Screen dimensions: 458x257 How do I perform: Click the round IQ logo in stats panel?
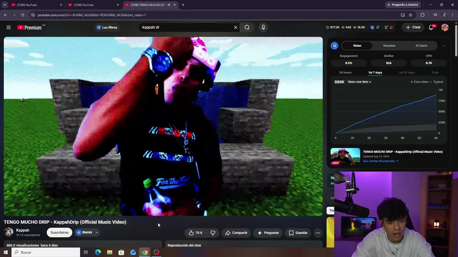click(x=334, y=46)
